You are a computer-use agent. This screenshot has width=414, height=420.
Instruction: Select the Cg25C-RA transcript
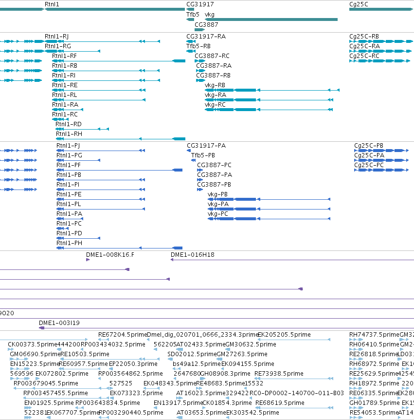pos(364,46)
